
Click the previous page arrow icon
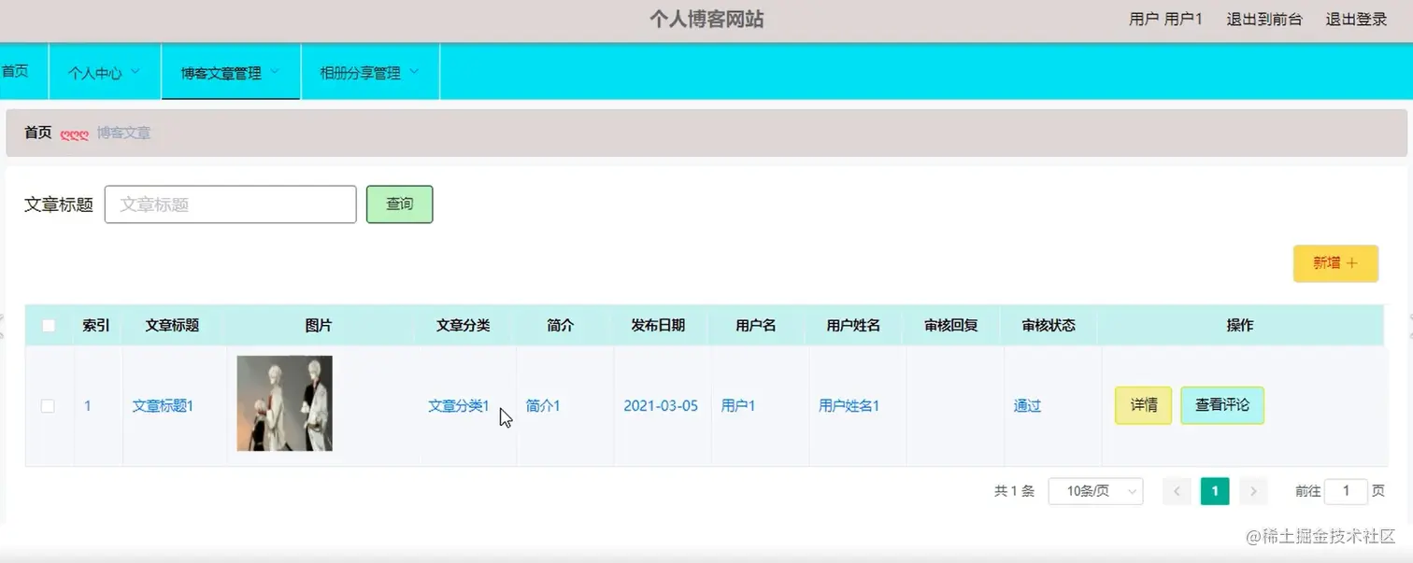1177,490
